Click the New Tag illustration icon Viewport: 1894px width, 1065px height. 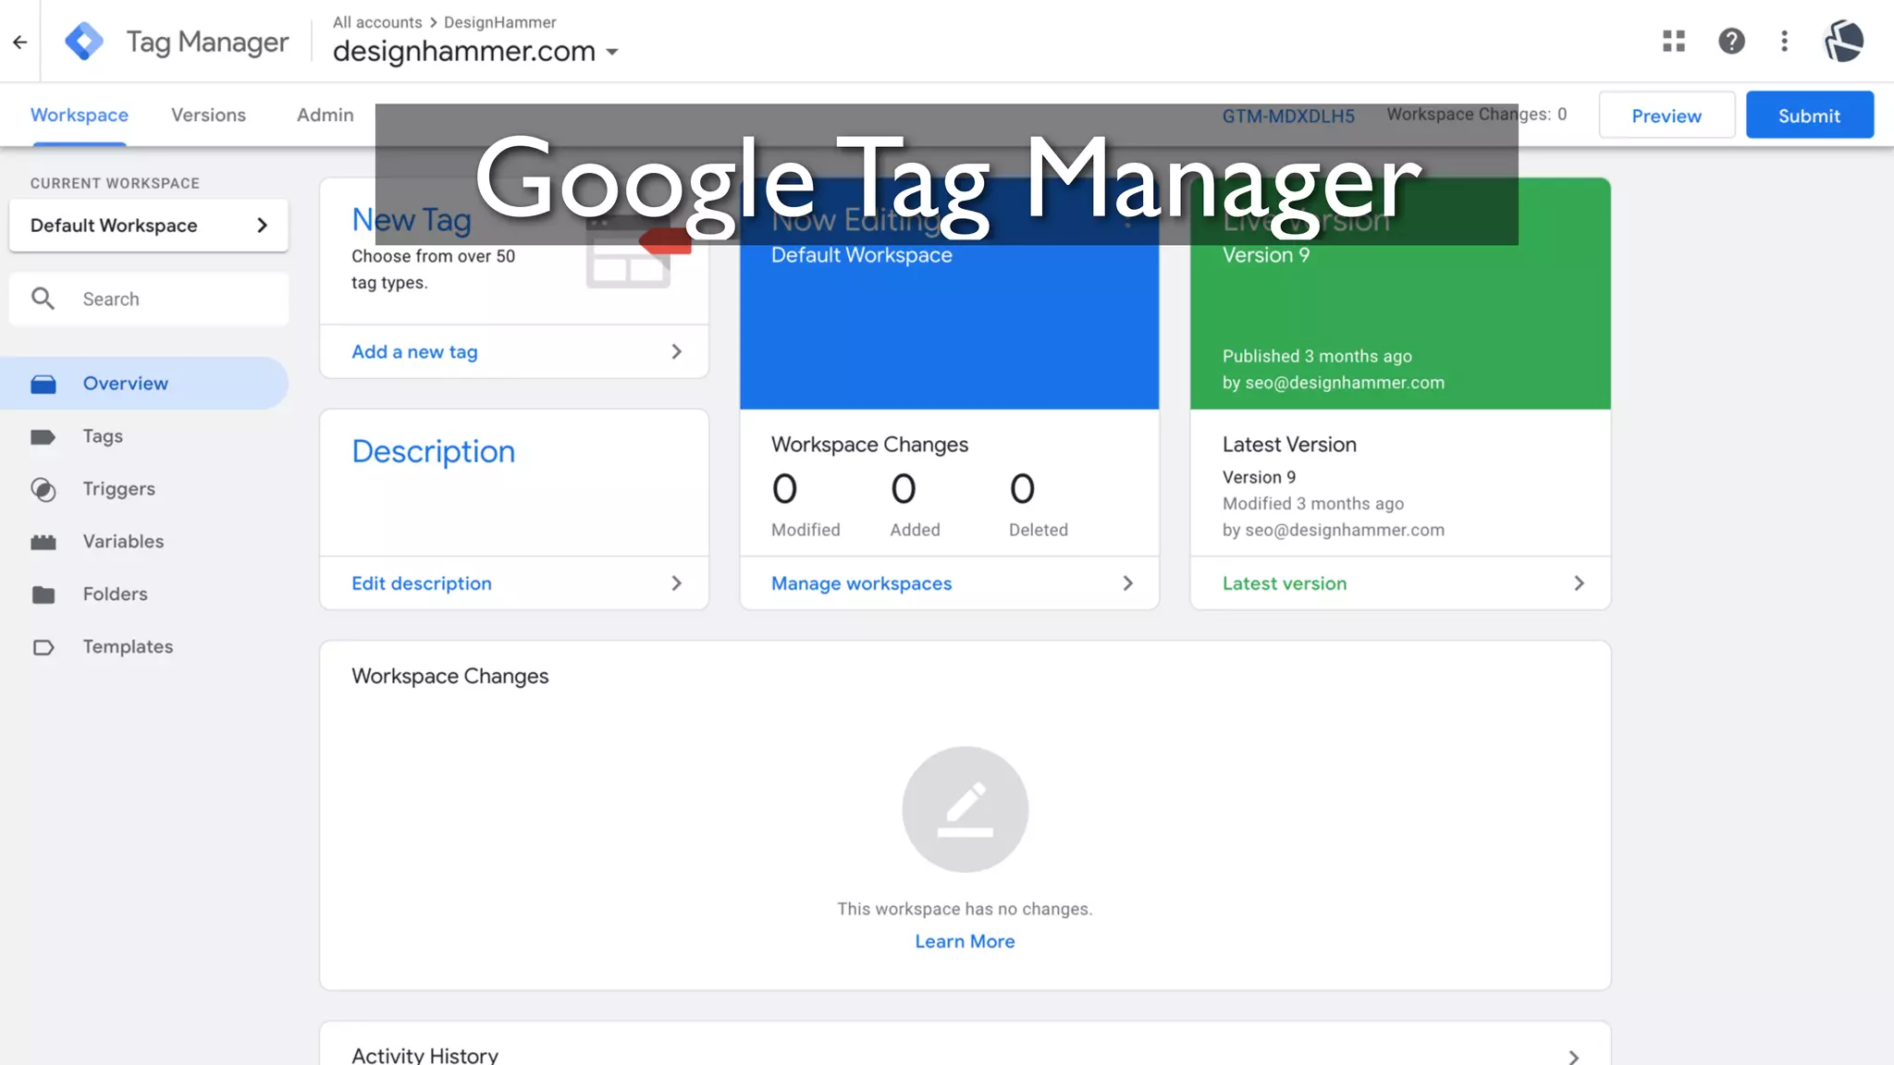(x=638, y=253)
